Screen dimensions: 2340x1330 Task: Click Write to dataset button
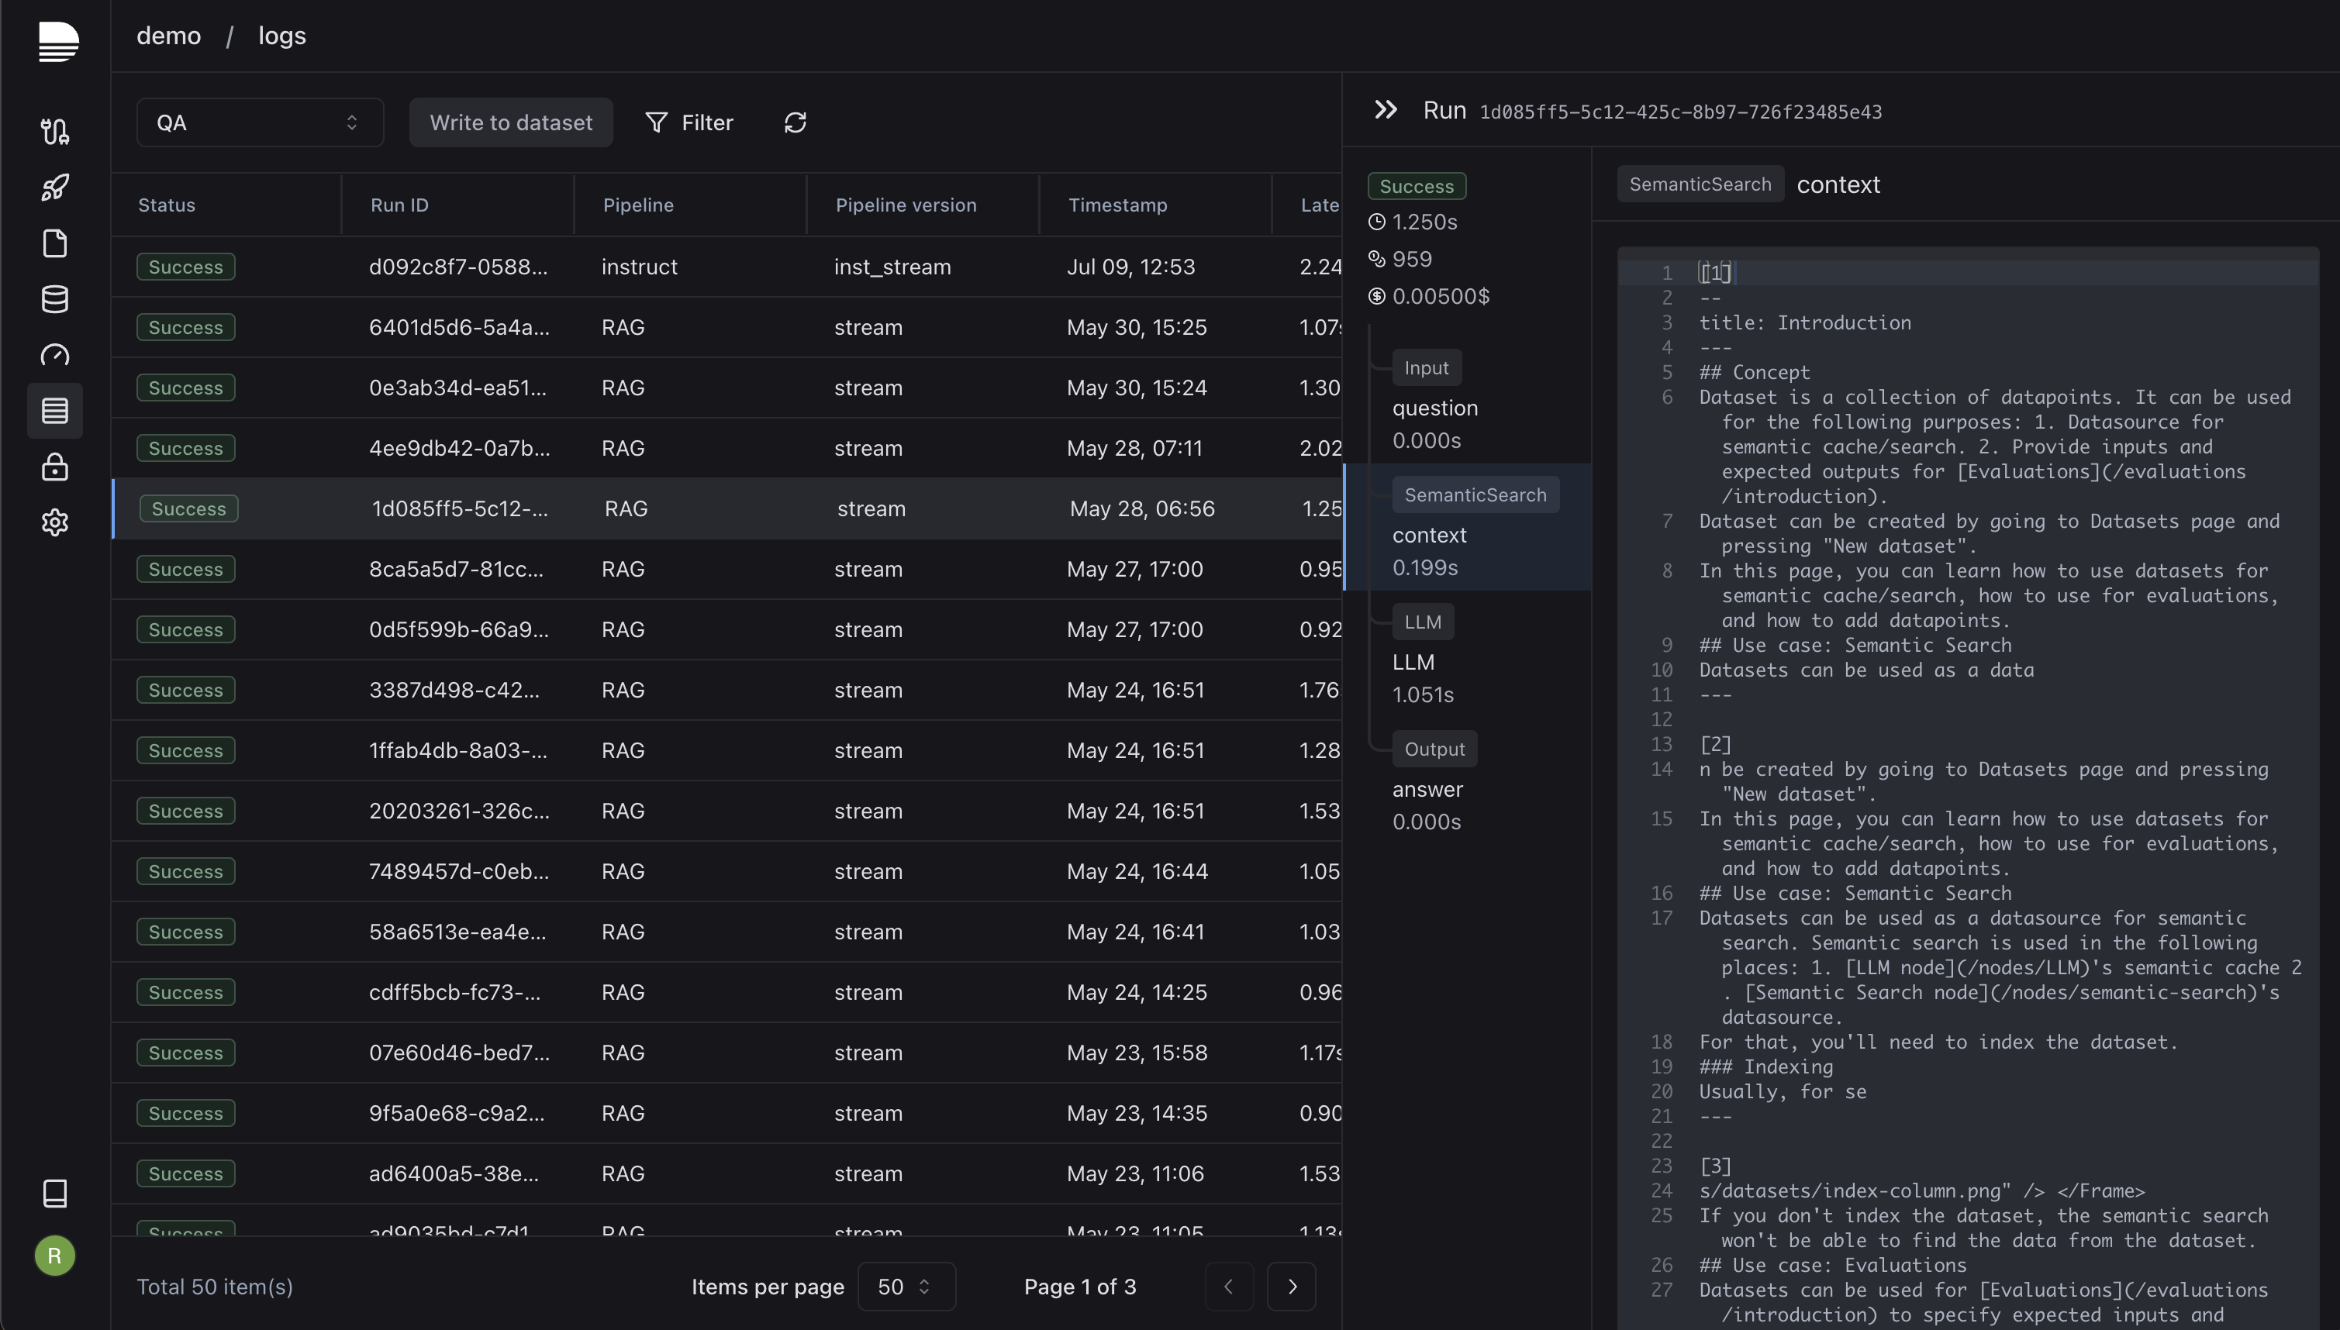pyautogui.click(x=511, y=122)
